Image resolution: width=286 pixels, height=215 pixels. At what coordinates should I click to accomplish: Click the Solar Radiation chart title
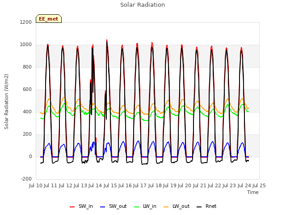[143, 5]
